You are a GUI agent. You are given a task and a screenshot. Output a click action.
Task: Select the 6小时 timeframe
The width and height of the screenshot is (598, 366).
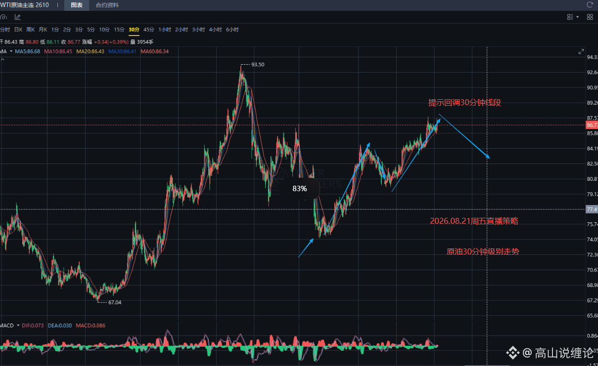pyautogui.click(x=232, y=30)
